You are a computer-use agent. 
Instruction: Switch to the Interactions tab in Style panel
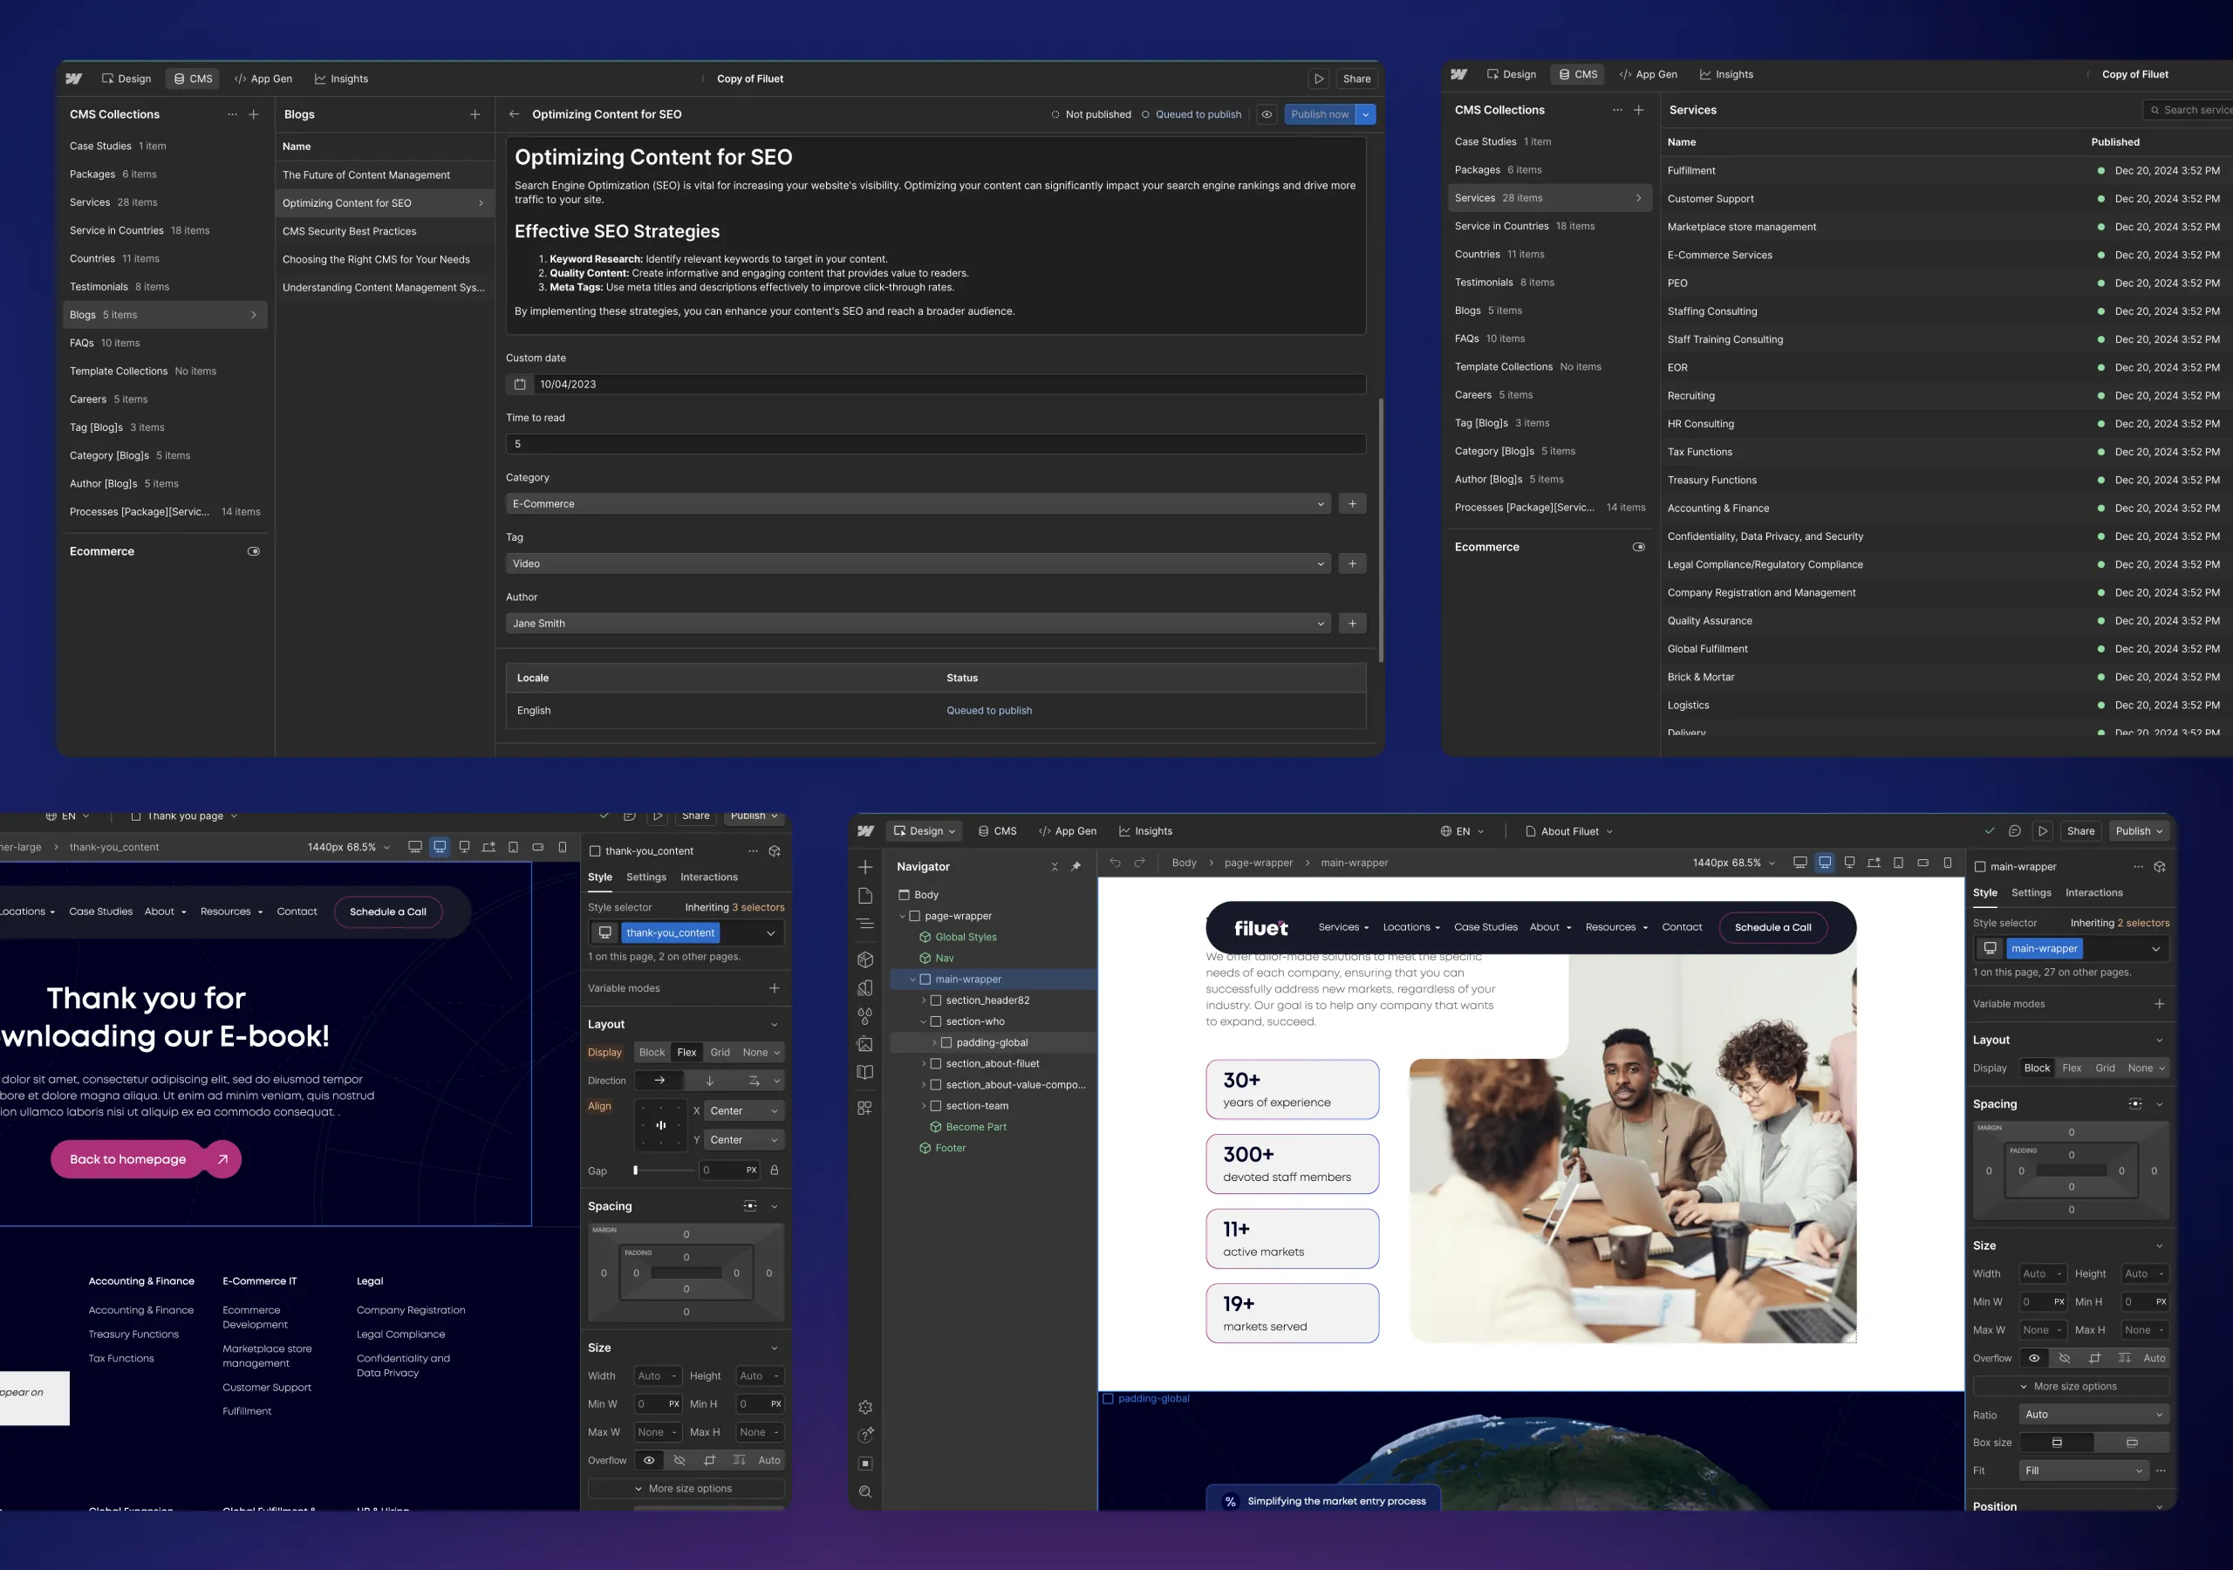pyautogui.click(x=708, y=877)
